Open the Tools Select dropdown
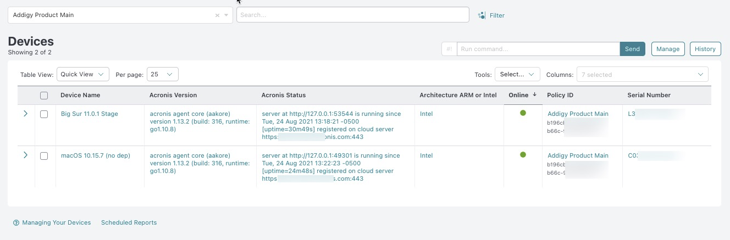730x240 pixels. click(517, 74)
